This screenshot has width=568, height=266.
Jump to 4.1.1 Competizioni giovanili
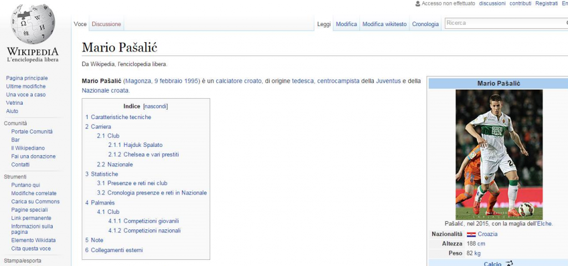pyautogui.click(x=144, y=221)
